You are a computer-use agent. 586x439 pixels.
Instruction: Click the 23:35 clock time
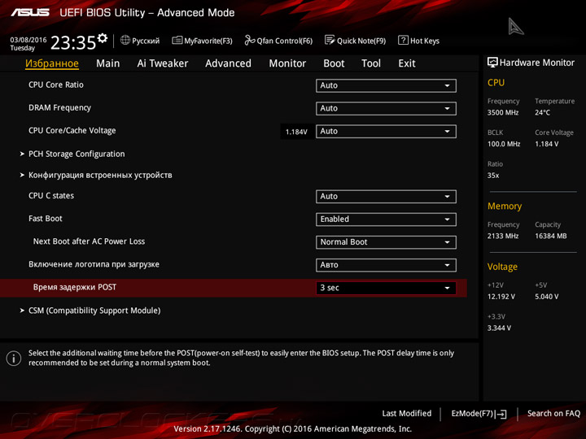pyautogui.click(x=73, y=42)
